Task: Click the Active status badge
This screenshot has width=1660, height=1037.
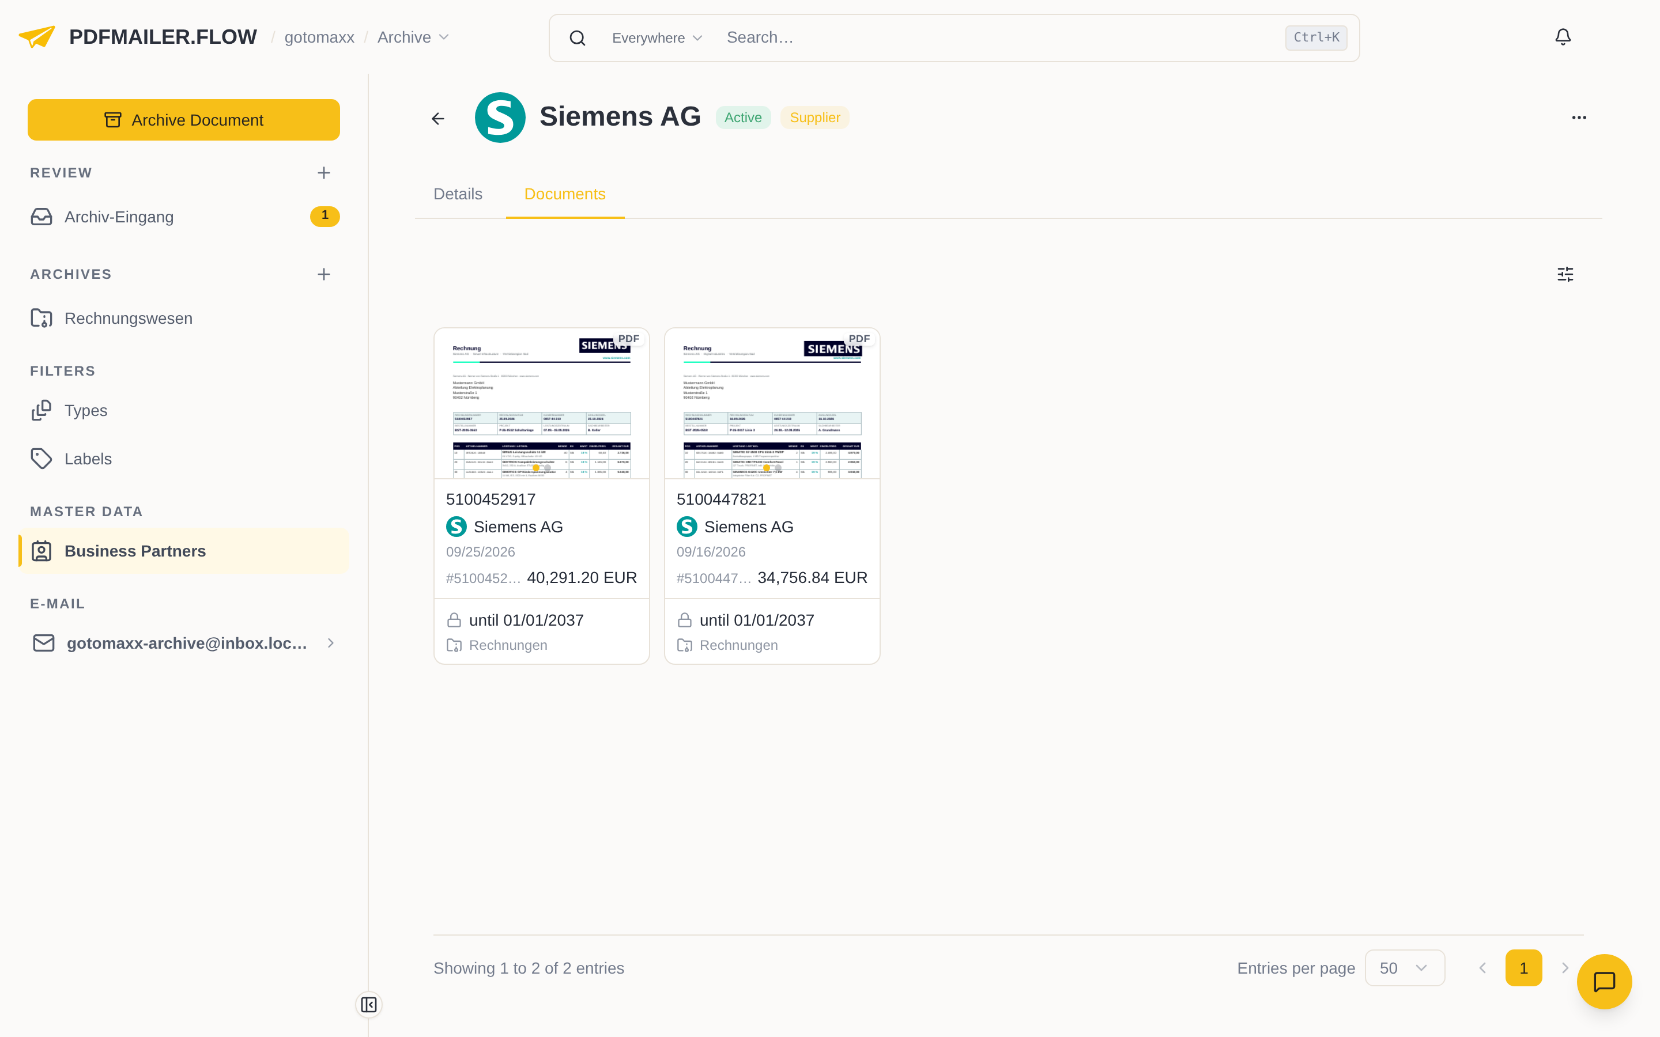Action: [x=743, y=118]
